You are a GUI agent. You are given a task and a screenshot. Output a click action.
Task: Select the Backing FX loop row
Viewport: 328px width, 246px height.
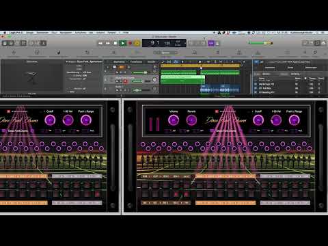pos(290,92)
